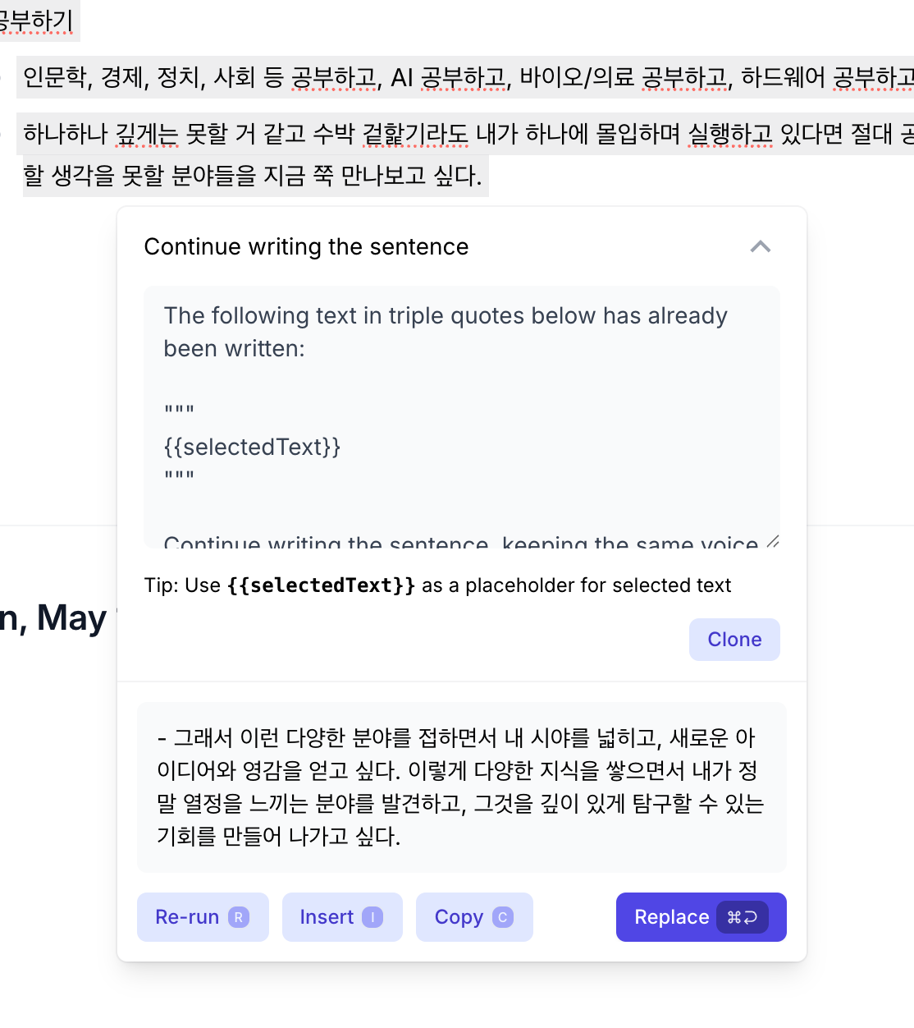This screenshot has width=914, height=1028.
Task: Replace the selection with the generated text
Action: 701,917
